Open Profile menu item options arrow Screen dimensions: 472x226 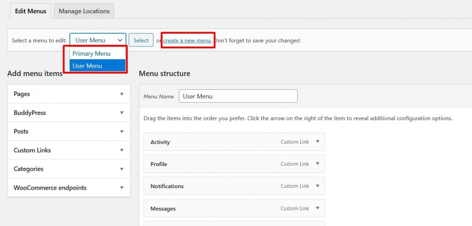click(317, 164)
